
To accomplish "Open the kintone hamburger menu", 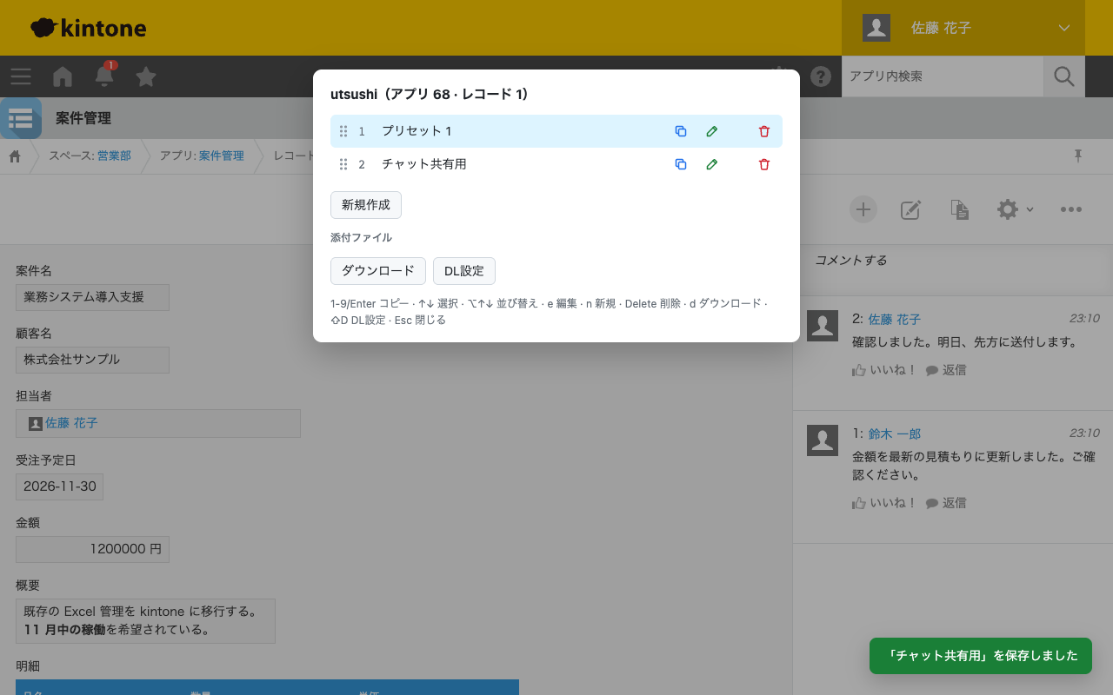I will click(21, 76).
